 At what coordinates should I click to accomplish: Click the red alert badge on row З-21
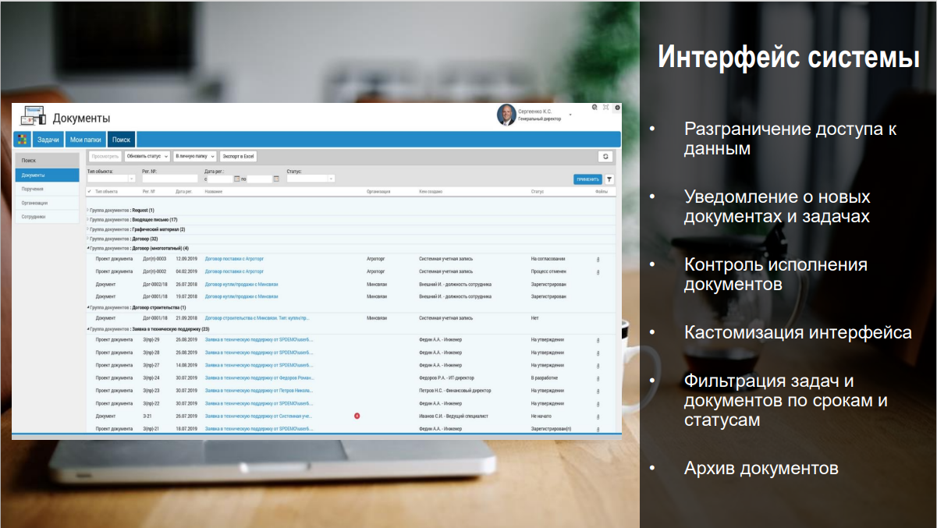(x=357, y=416)
